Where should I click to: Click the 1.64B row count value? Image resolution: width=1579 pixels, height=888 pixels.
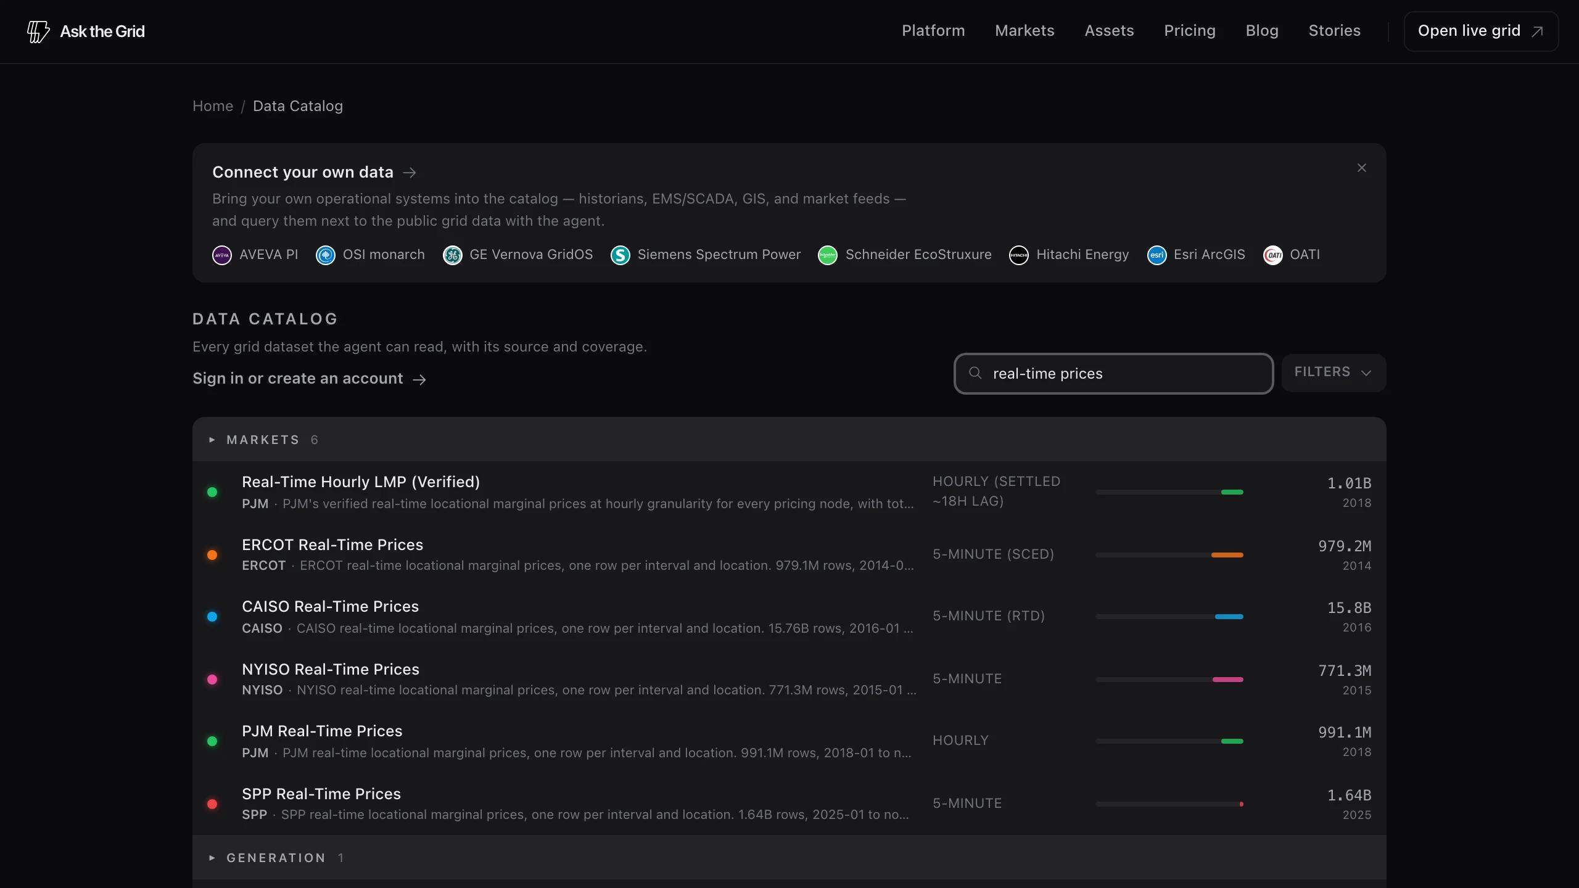pos(1349,795)
